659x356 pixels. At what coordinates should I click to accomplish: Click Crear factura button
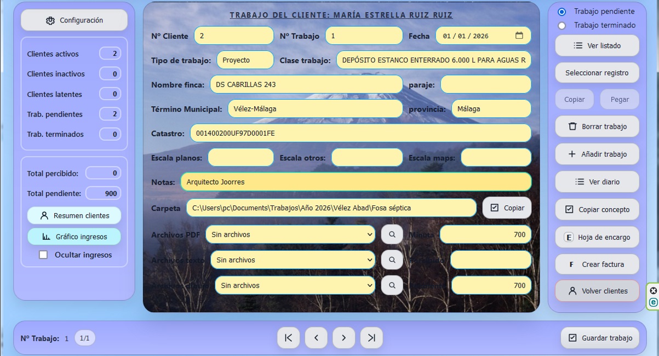(597, 264)
